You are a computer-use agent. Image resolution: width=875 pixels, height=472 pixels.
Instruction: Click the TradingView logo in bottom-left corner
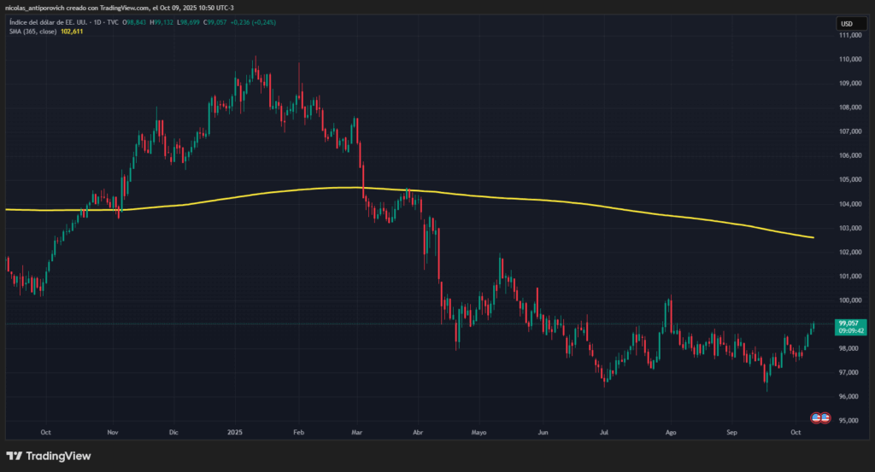click(x=48, y=456)
